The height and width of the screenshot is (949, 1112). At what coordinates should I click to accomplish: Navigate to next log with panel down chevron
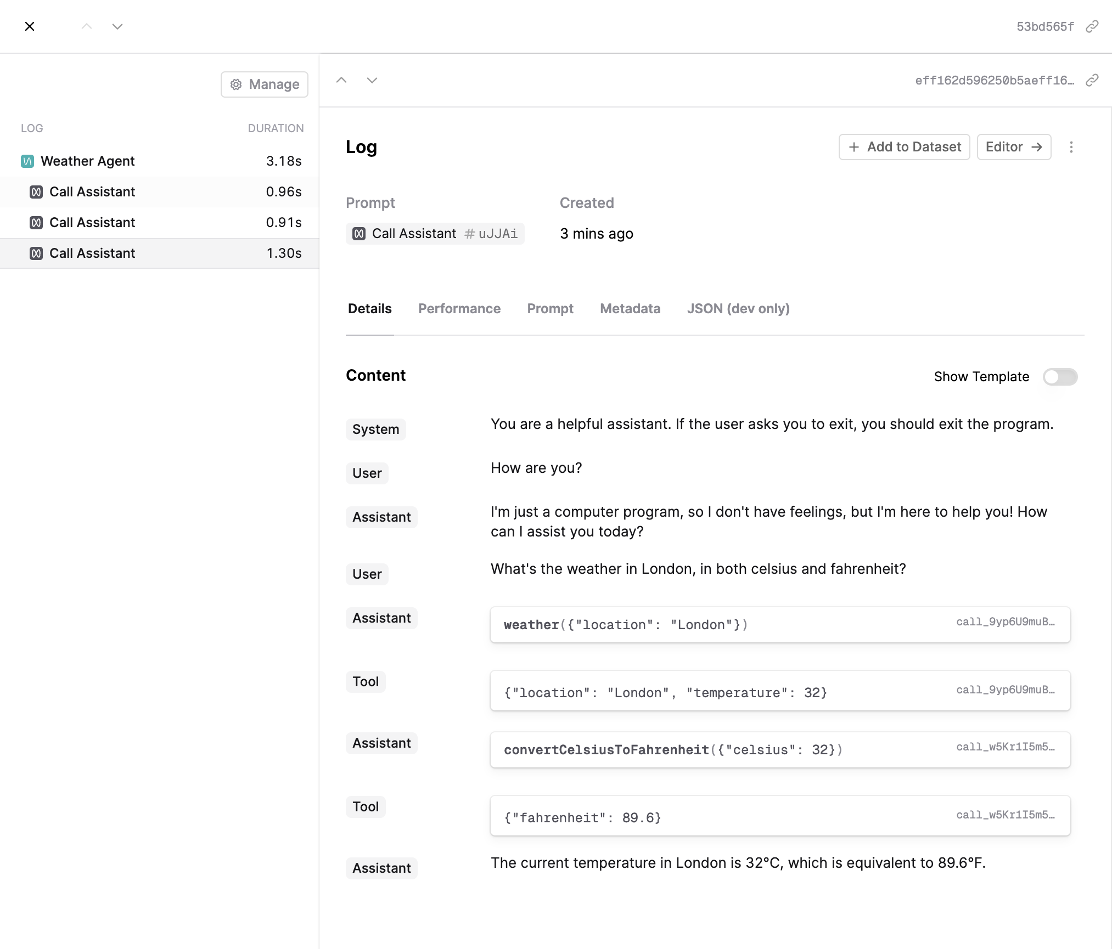click(x=372, y=80)
